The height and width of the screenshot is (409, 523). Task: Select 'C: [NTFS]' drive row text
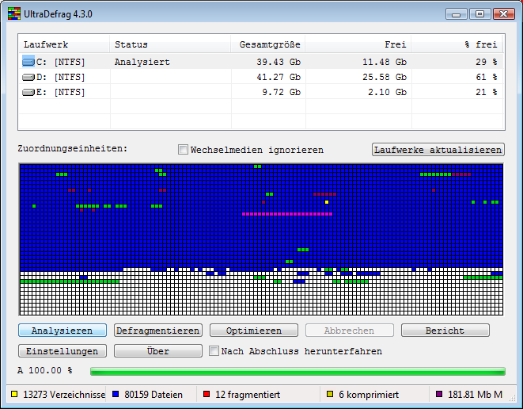pos(60,62)
